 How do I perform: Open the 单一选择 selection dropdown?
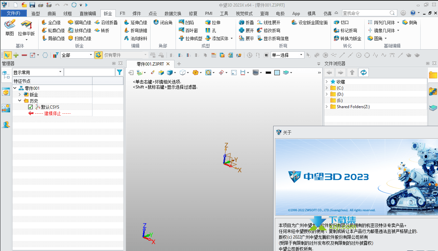287,55
